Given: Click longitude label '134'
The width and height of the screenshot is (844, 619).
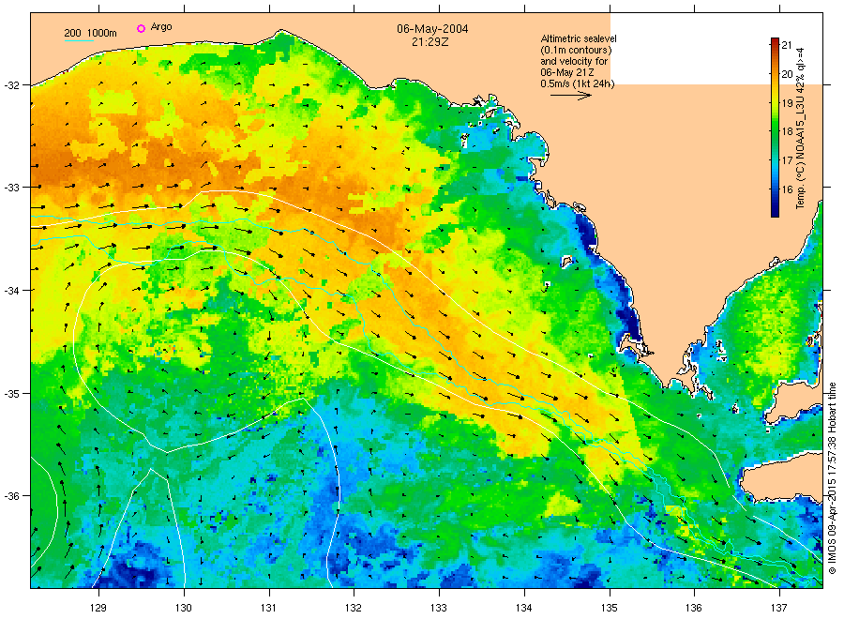Looking at the screenshot, I should tap(523, 608).
